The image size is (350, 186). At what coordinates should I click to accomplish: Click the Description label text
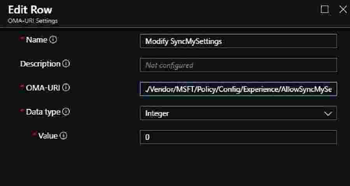tap(40, 64)
